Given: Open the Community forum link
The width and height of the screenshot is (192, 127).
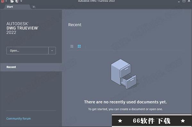Looking at the screenshot, I should [x=19, y=119].
